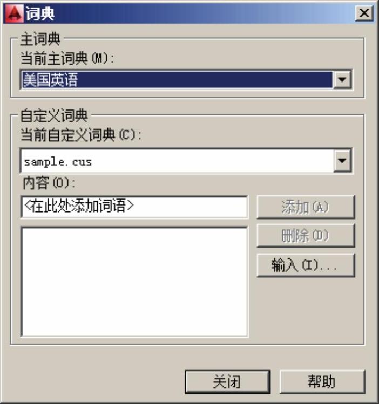Click the 内容(O): label
The width and height of the screenshot is (379, 404).
[x=49, y=183]
